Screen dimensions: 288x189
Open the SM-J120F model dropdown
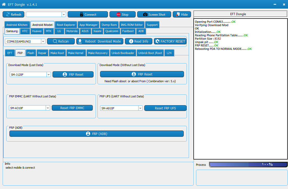[49, 74]
